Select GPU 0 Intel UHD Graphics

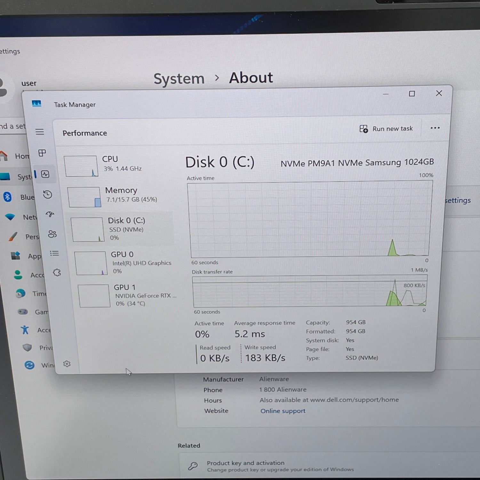[125, 263]
